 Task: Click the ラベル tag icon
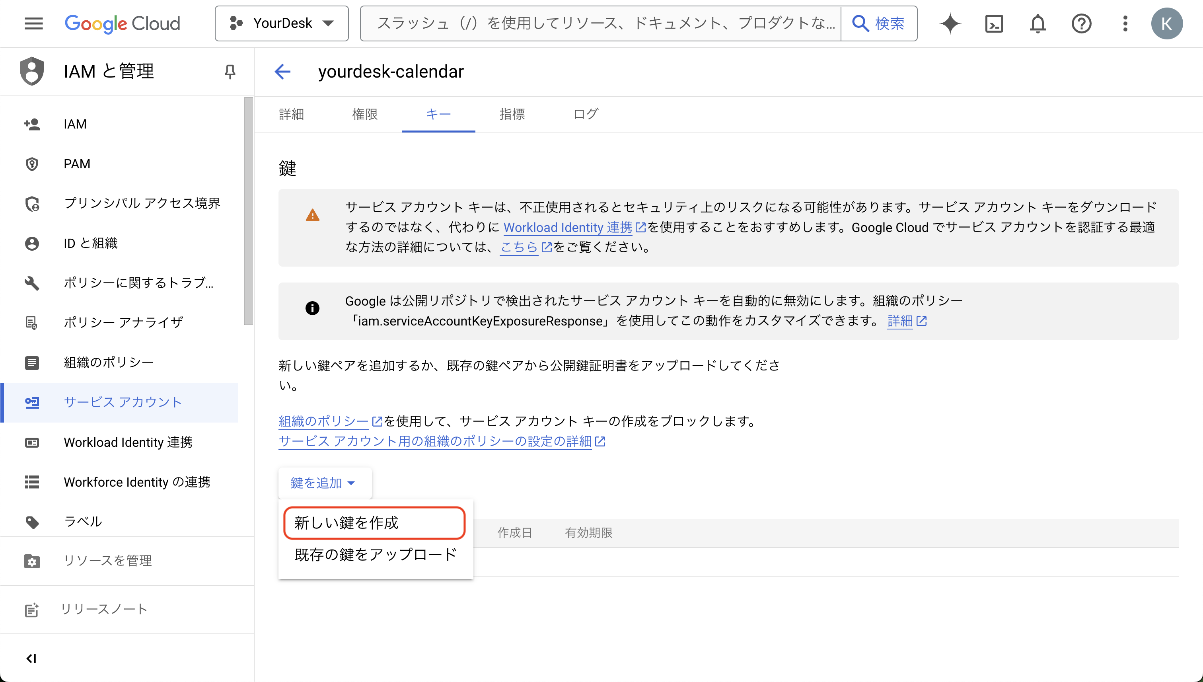[x=32, y=522]
